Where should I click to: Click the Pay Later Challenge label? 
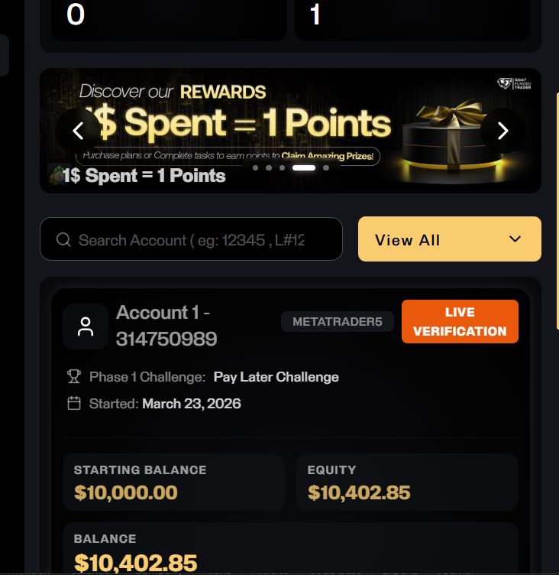pos(276,377)
